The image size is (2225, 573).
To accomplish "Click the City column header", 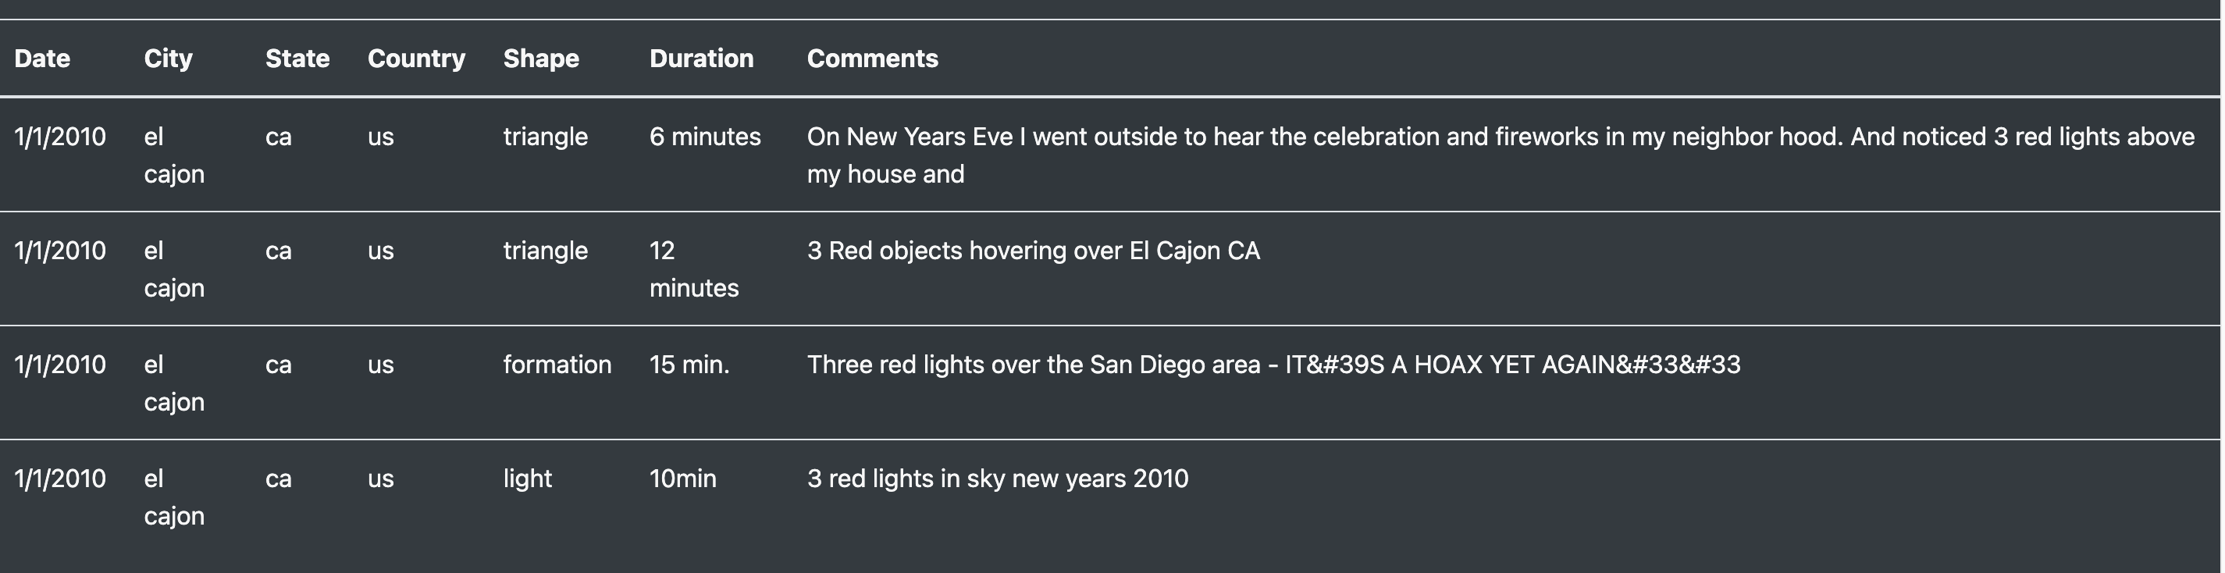I will pyautogui.click(x=169, y=58).
